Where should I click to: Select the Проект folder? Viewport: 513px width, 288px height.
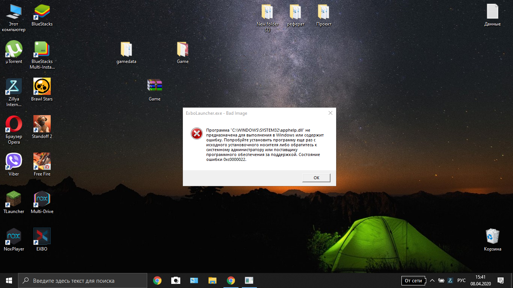tap(324, 15)
